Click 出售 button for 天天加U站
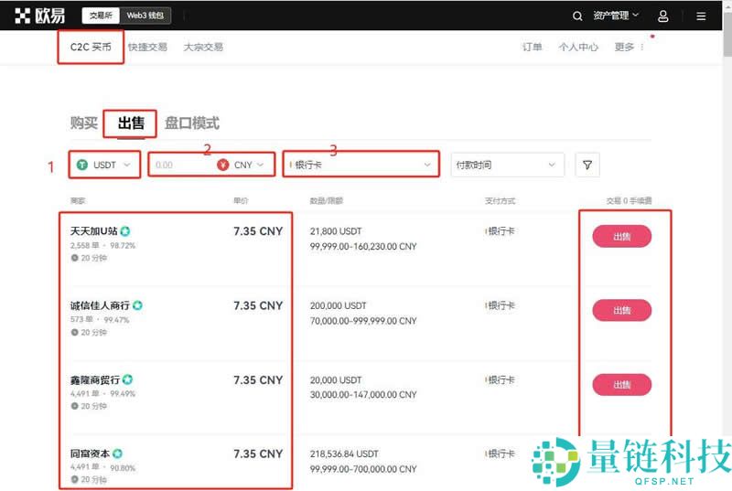The width and height of the screenshot is (732, 491). [x=622, y=237]
